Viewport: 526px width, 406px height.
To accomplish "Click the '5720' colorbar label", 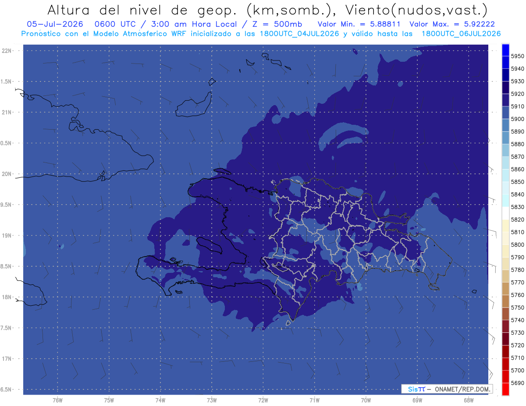I will point(517,345).
